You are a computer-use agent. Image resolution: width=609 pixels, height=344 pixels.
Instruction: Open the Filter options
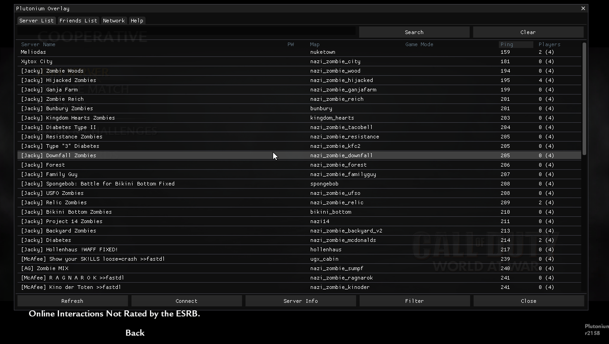click(x=415, y=301)
